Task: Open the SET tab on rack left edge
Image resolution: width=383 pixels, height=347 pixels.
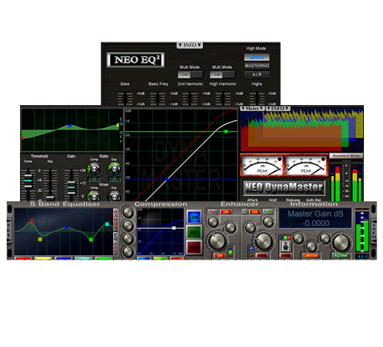Action: click(9, 230)
